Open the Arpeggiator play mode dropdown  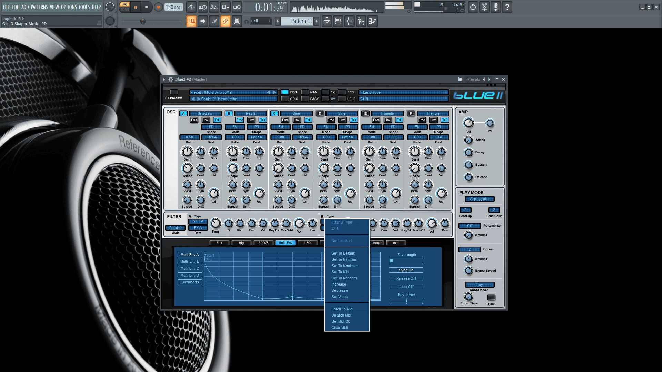[x=480, y=199]
